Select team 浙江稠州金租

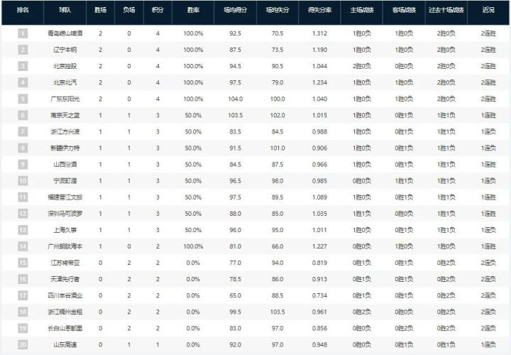(65, 311)
